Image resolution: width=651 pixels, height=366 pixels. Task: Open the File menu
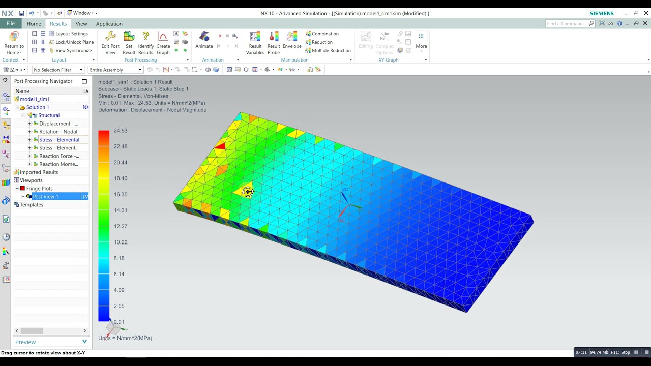[x=11, y=23]
